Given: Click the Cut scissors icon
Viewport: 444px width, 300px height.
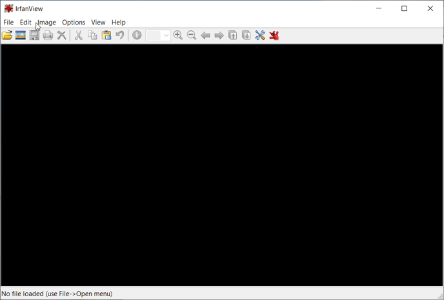Looking at the screenshot, I should tap(79, 35).
